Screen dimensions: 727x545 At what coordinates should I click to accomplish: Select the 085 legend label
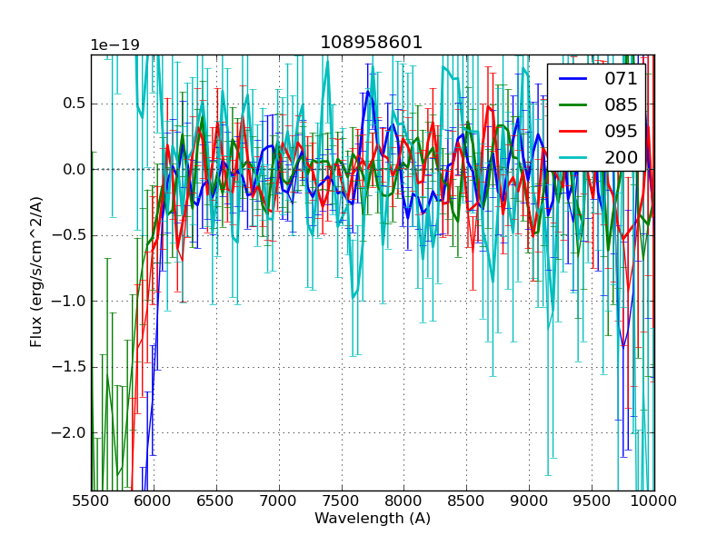pyautogui.click(x=621, y=105)
